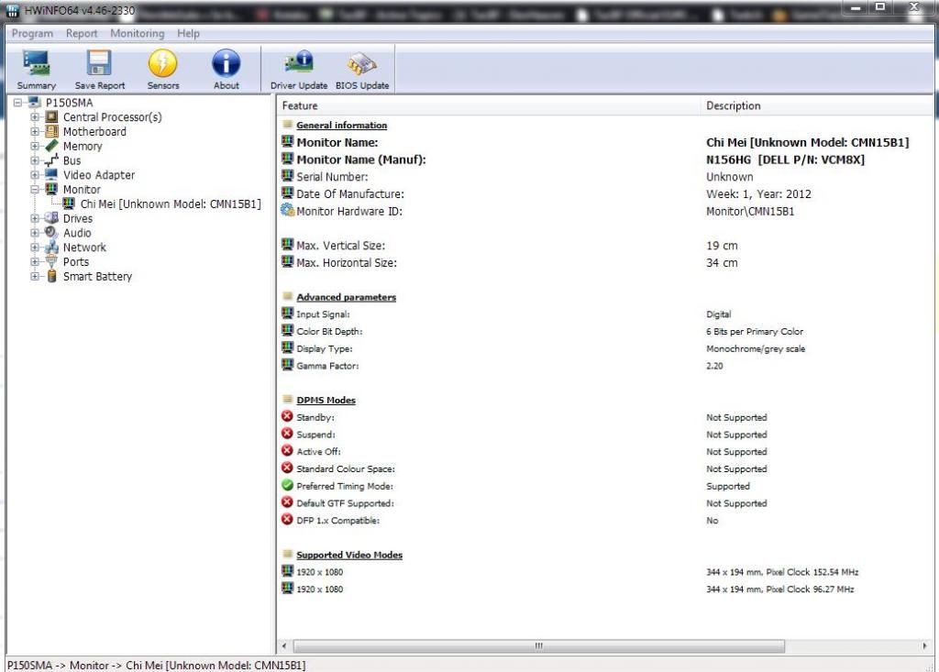The height and width of the screenshot is (672, 939).
Task: Expand the Network node
Action: [36, 248]
